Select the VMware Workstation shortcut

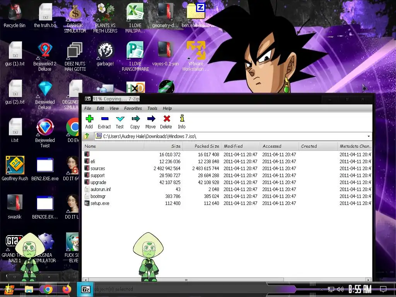(x=196, y=56)
